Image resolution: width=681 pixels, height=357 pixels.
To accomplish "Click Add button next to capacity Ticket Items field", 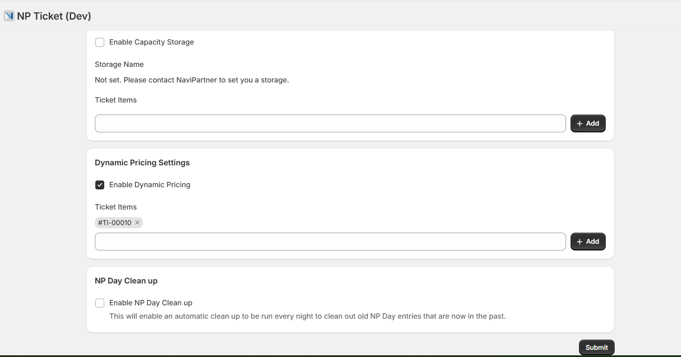I will 588,123.
